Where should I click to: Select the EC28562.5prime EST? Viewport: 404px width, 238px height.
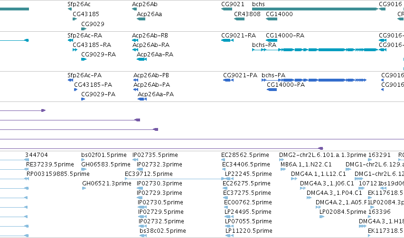pyautogui.click(x=223, y=159)
